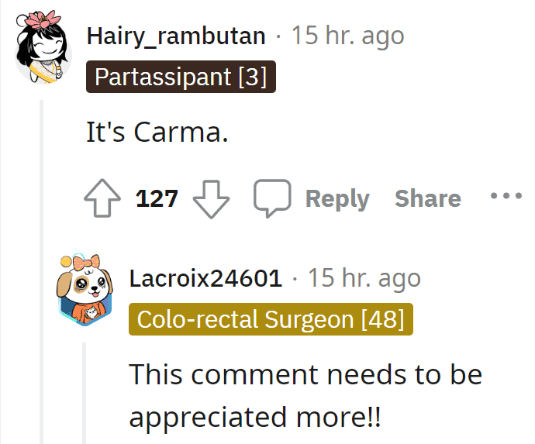Open the three-dot more options menu
The height and width of the screenshot is (444, 535).
coord(506,196)
